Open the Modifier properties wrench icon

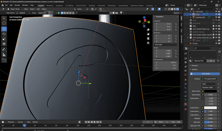[186, 84]
